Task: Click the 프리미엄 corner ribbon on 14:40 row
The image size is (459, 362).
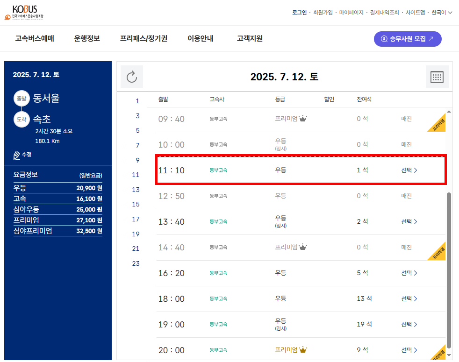Action: pos(438,253)
